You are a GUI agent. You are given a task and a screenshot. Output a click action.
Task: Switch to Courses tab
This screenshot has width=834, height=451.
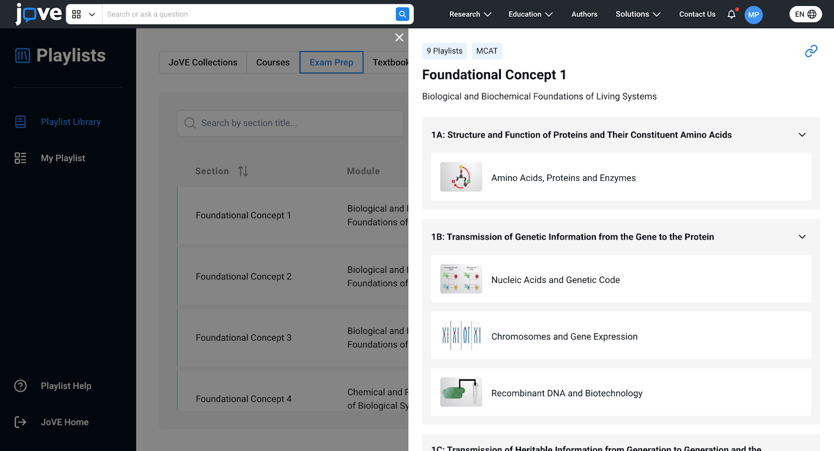(273, 62)
